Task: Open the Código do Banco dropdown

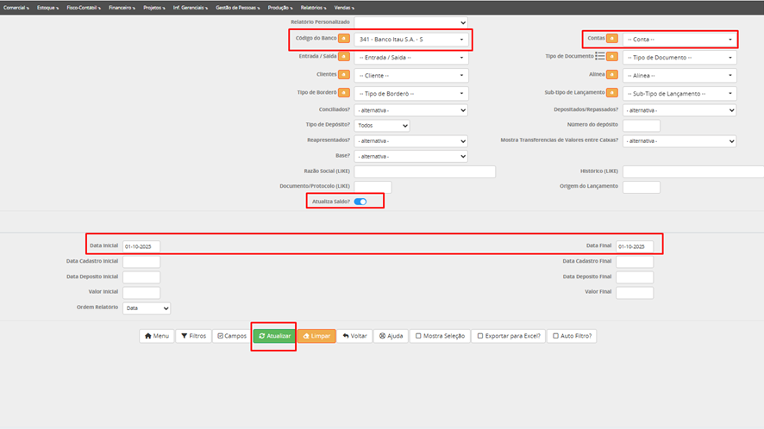Action: click(410, 40)
